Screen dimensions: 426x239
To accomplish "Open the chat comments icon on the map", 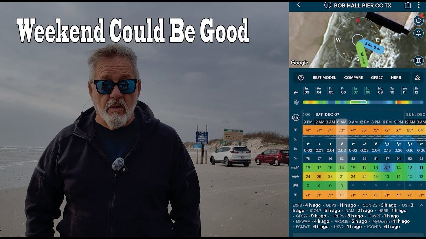I will (418, 21).
